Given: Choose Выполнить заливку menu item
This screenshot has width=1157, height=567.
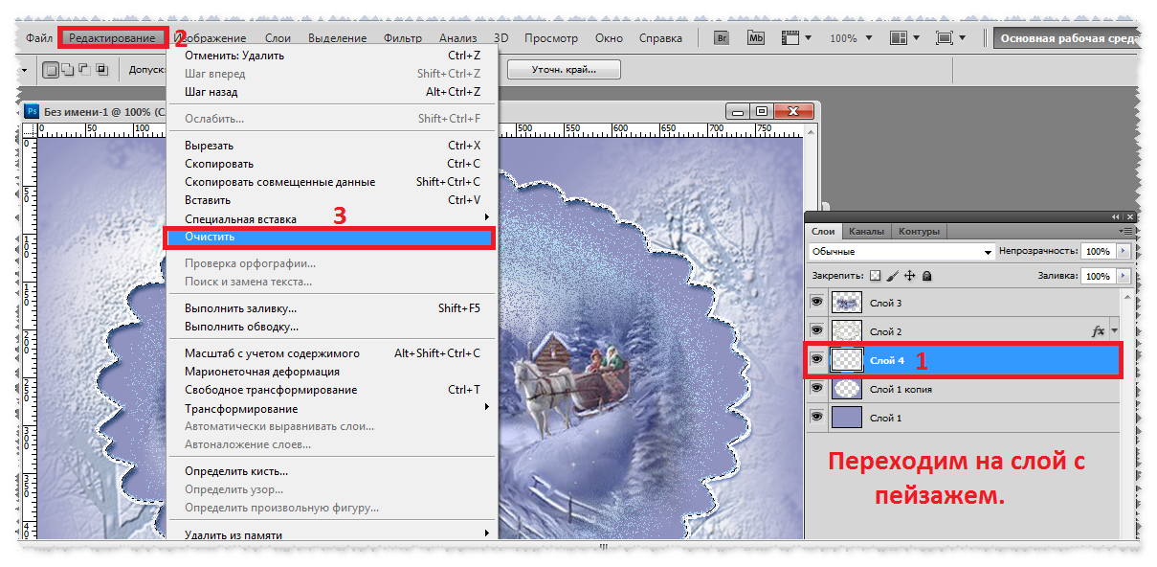Looking at the screenshot, I should 332,308.
